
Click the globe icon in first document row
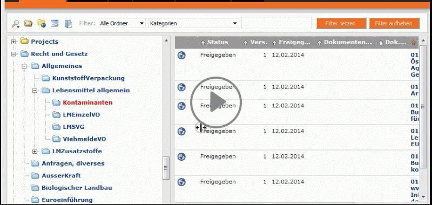(181, 56)
